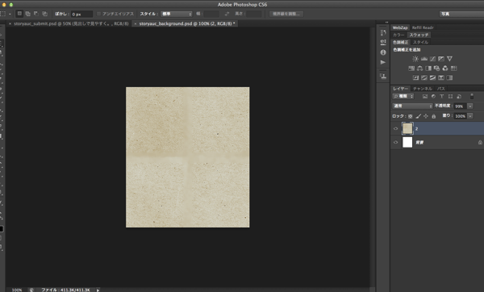Switch to the チャンネル tab
The image size is (484, 292).
tap(423, 89)
